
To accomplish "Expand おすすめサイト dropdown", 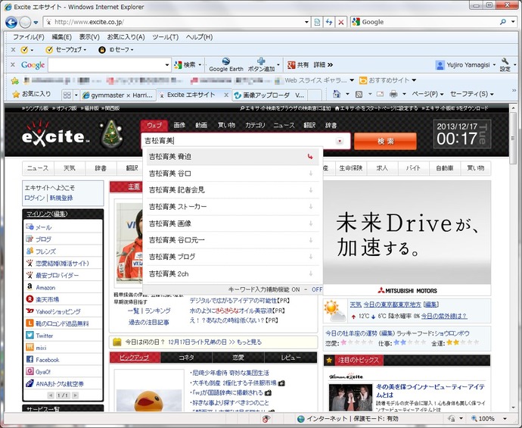I will (x=414, y=80).
